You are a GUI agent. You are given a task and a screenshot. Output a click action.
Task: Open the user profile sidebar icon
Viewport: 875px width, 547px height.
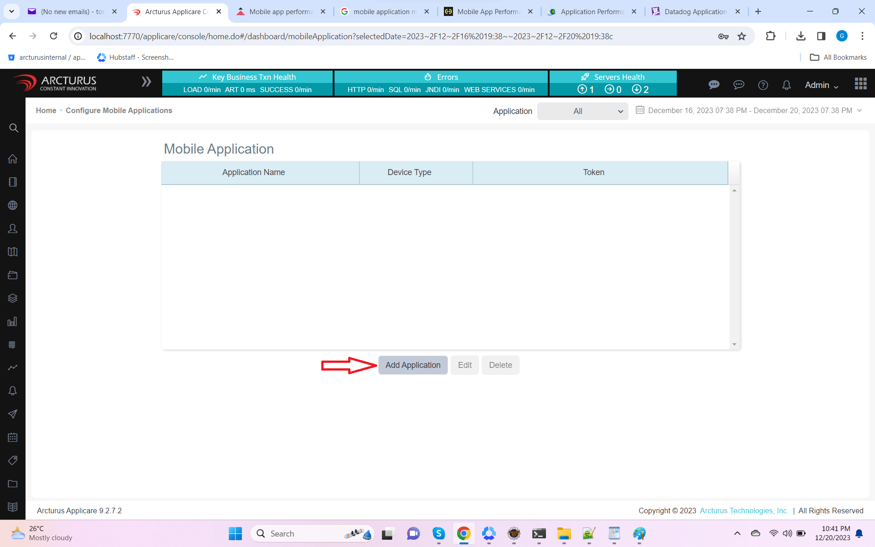click(x=13, y=229)
